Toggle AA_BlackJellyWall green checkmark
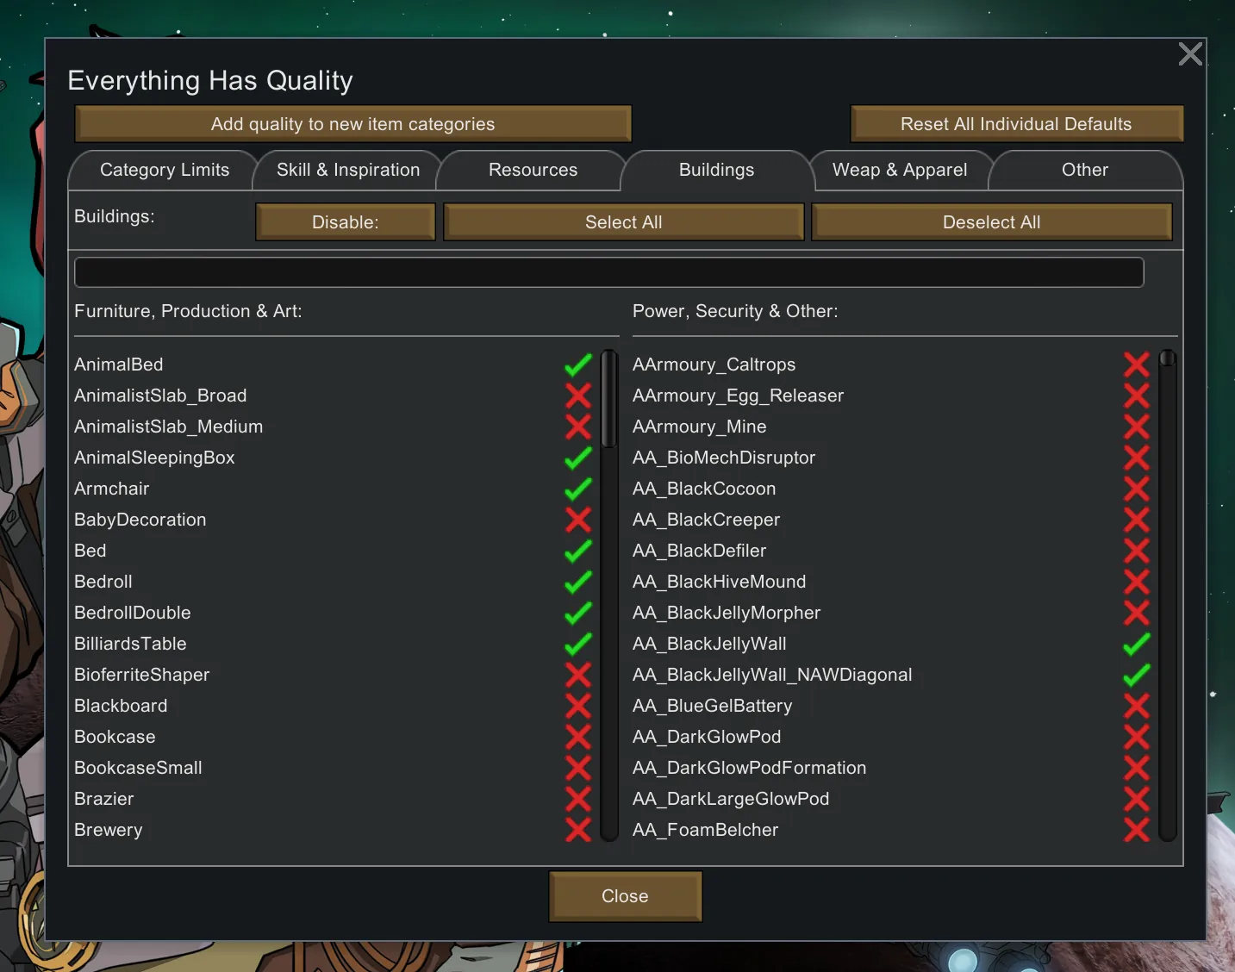The width and height of the screenshot is (1235, 972). (x=1136, y=644)
